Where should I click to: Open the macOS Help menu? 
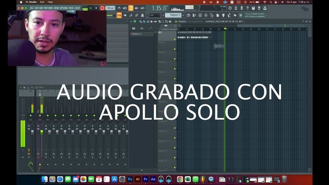click(50, 2)
